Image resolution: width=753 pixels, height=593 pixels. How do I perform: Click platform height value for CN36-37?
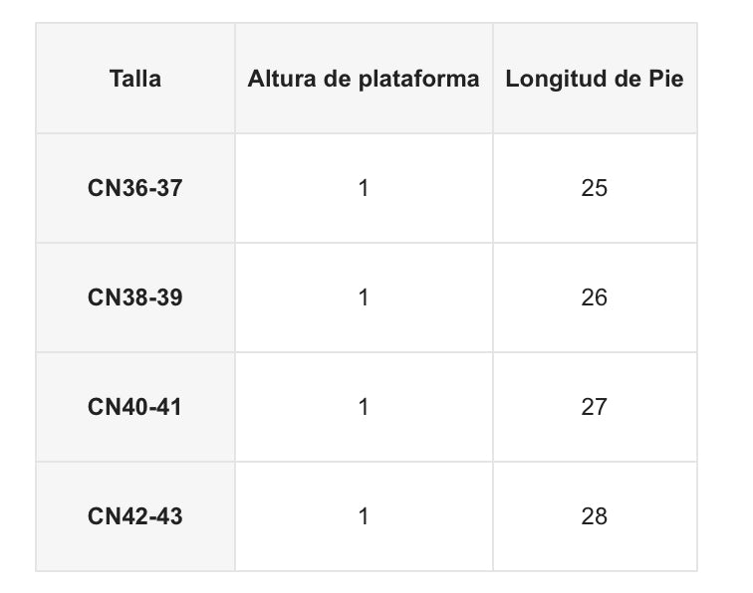364,188
